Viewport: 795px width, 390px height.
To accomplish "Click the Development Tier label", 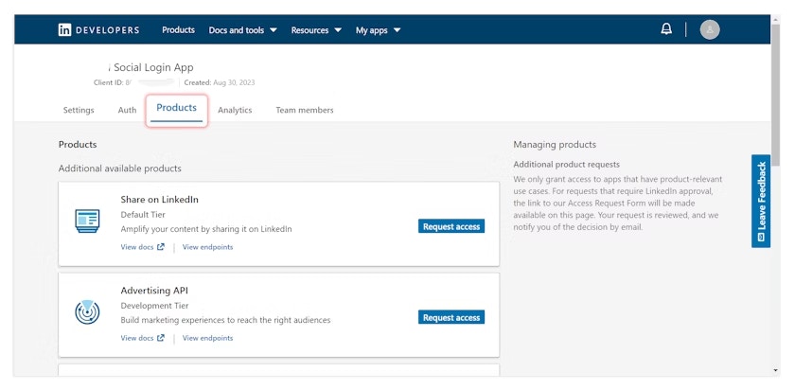I will pos(154,306).
